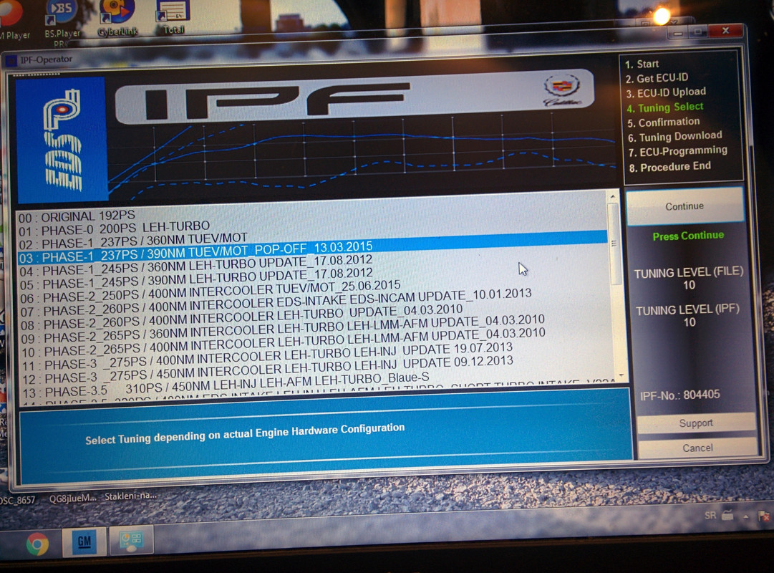Open the Support button
Image resolution: width=774 pixels, height=573 pixels.
point(696,423)
